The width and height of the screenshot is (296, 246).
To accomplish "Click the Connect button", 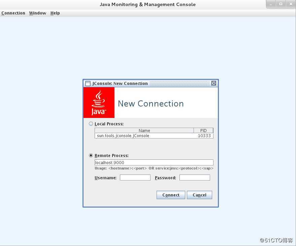I will click(x=171, y=195).
